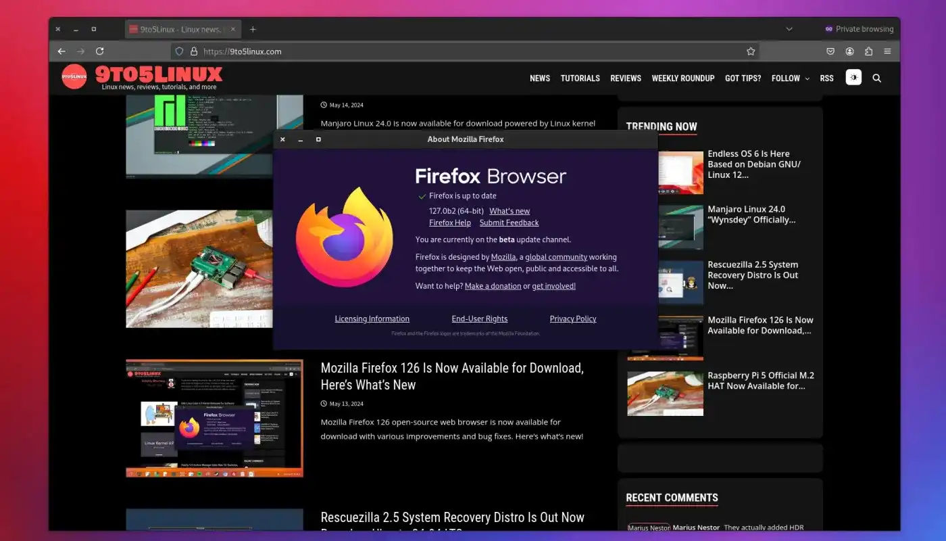Open tracking protection shield icon

[179, 51]
